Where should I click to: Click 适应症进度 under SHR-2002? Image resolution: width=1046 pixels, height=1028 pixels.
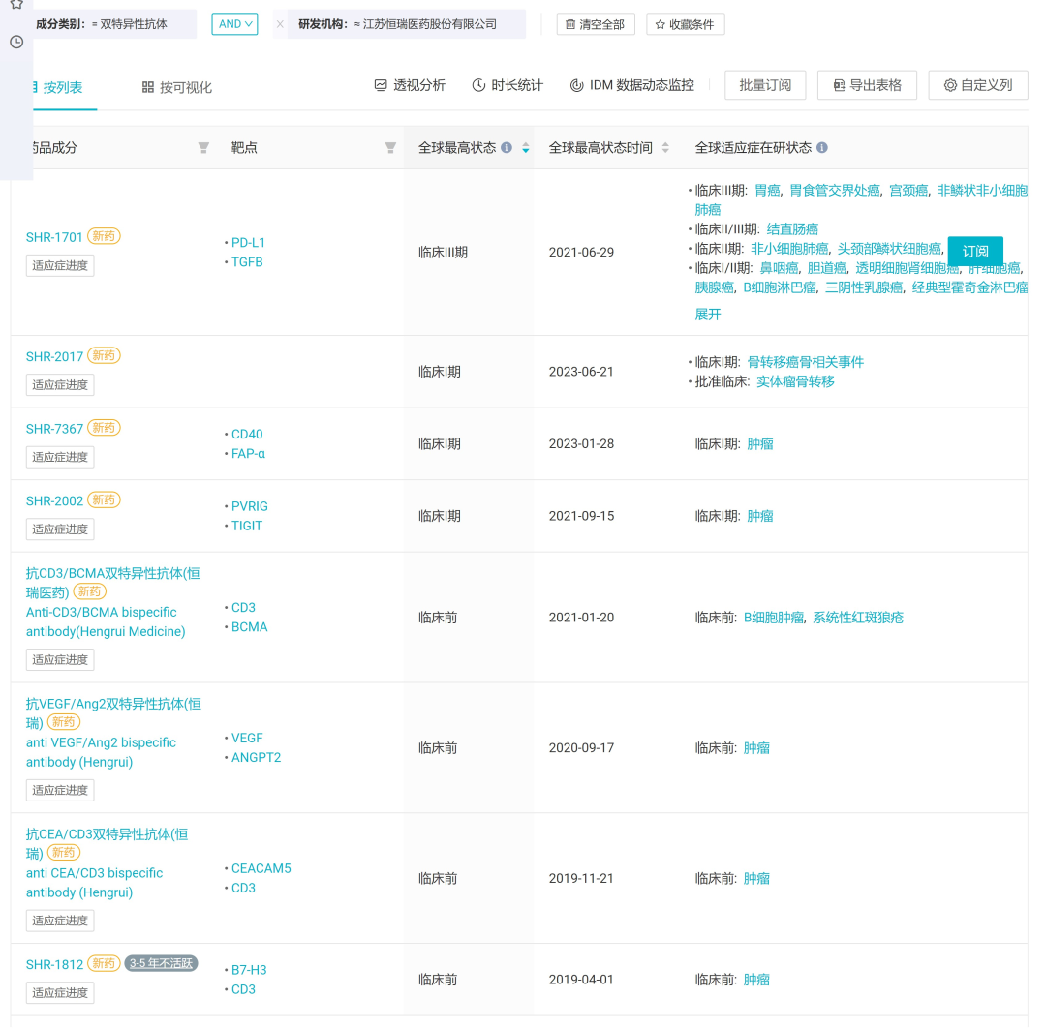point(60,529)
